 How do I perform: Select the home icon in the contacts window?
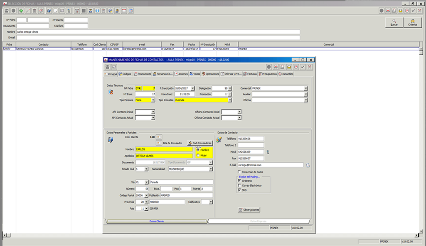click(x=107, y=67)
